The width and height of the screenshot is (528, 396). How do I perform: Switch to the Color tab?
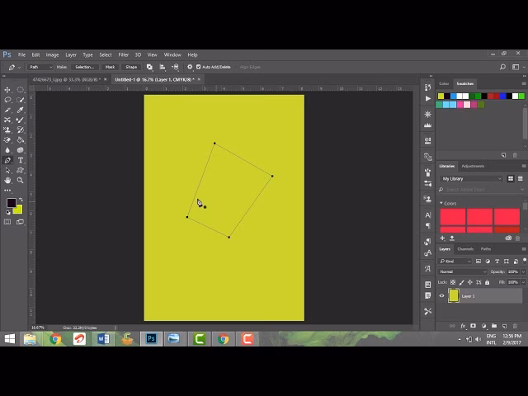(444, 83)
